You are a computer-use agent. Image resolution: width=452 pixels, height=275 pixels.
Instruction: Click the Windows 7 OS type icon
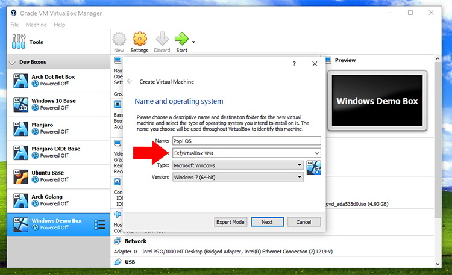pos(313,168)
